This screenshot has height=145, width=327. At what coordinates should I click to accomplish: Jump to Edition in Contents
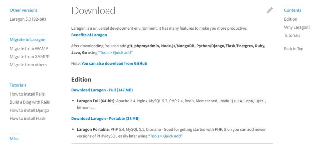[x=291, y=19]
